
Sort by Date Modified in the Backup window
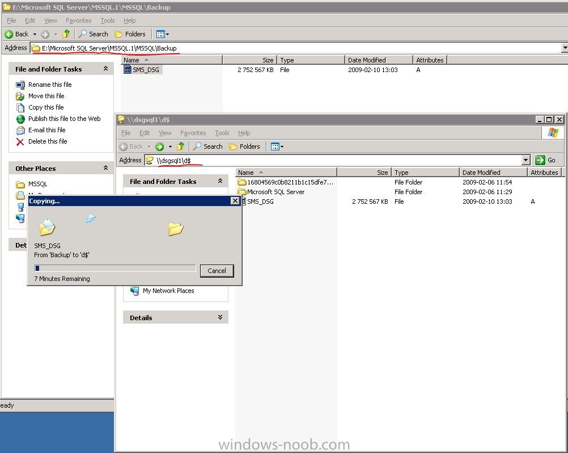pos(379,60)
